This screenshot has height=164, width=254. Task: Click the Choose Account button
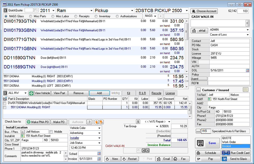point(204,11)
